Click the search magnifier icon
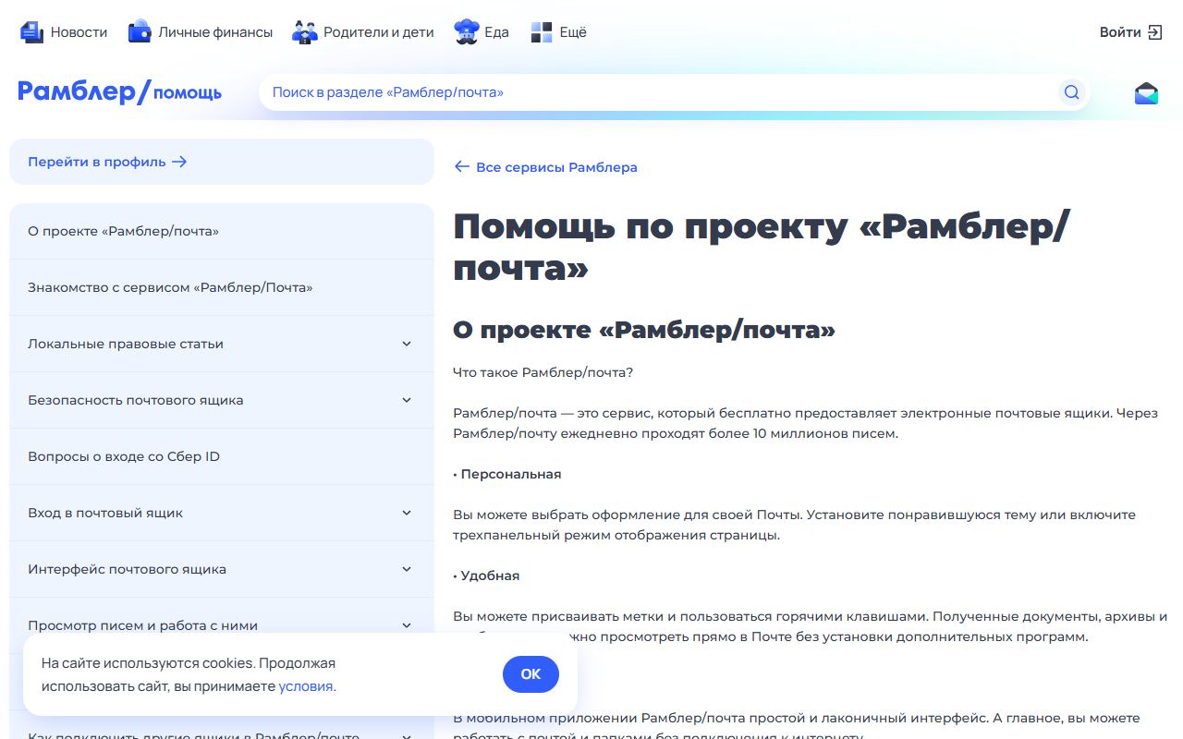The width and height of the screenshot is (1183, 739). pos(1071,92)
